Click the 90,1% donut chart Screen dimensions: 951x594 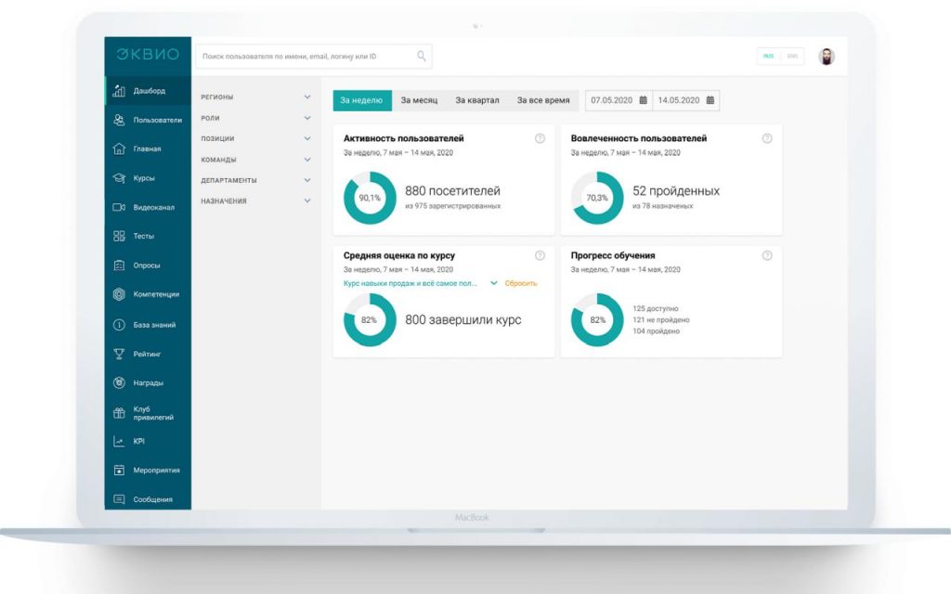[370, 198]
